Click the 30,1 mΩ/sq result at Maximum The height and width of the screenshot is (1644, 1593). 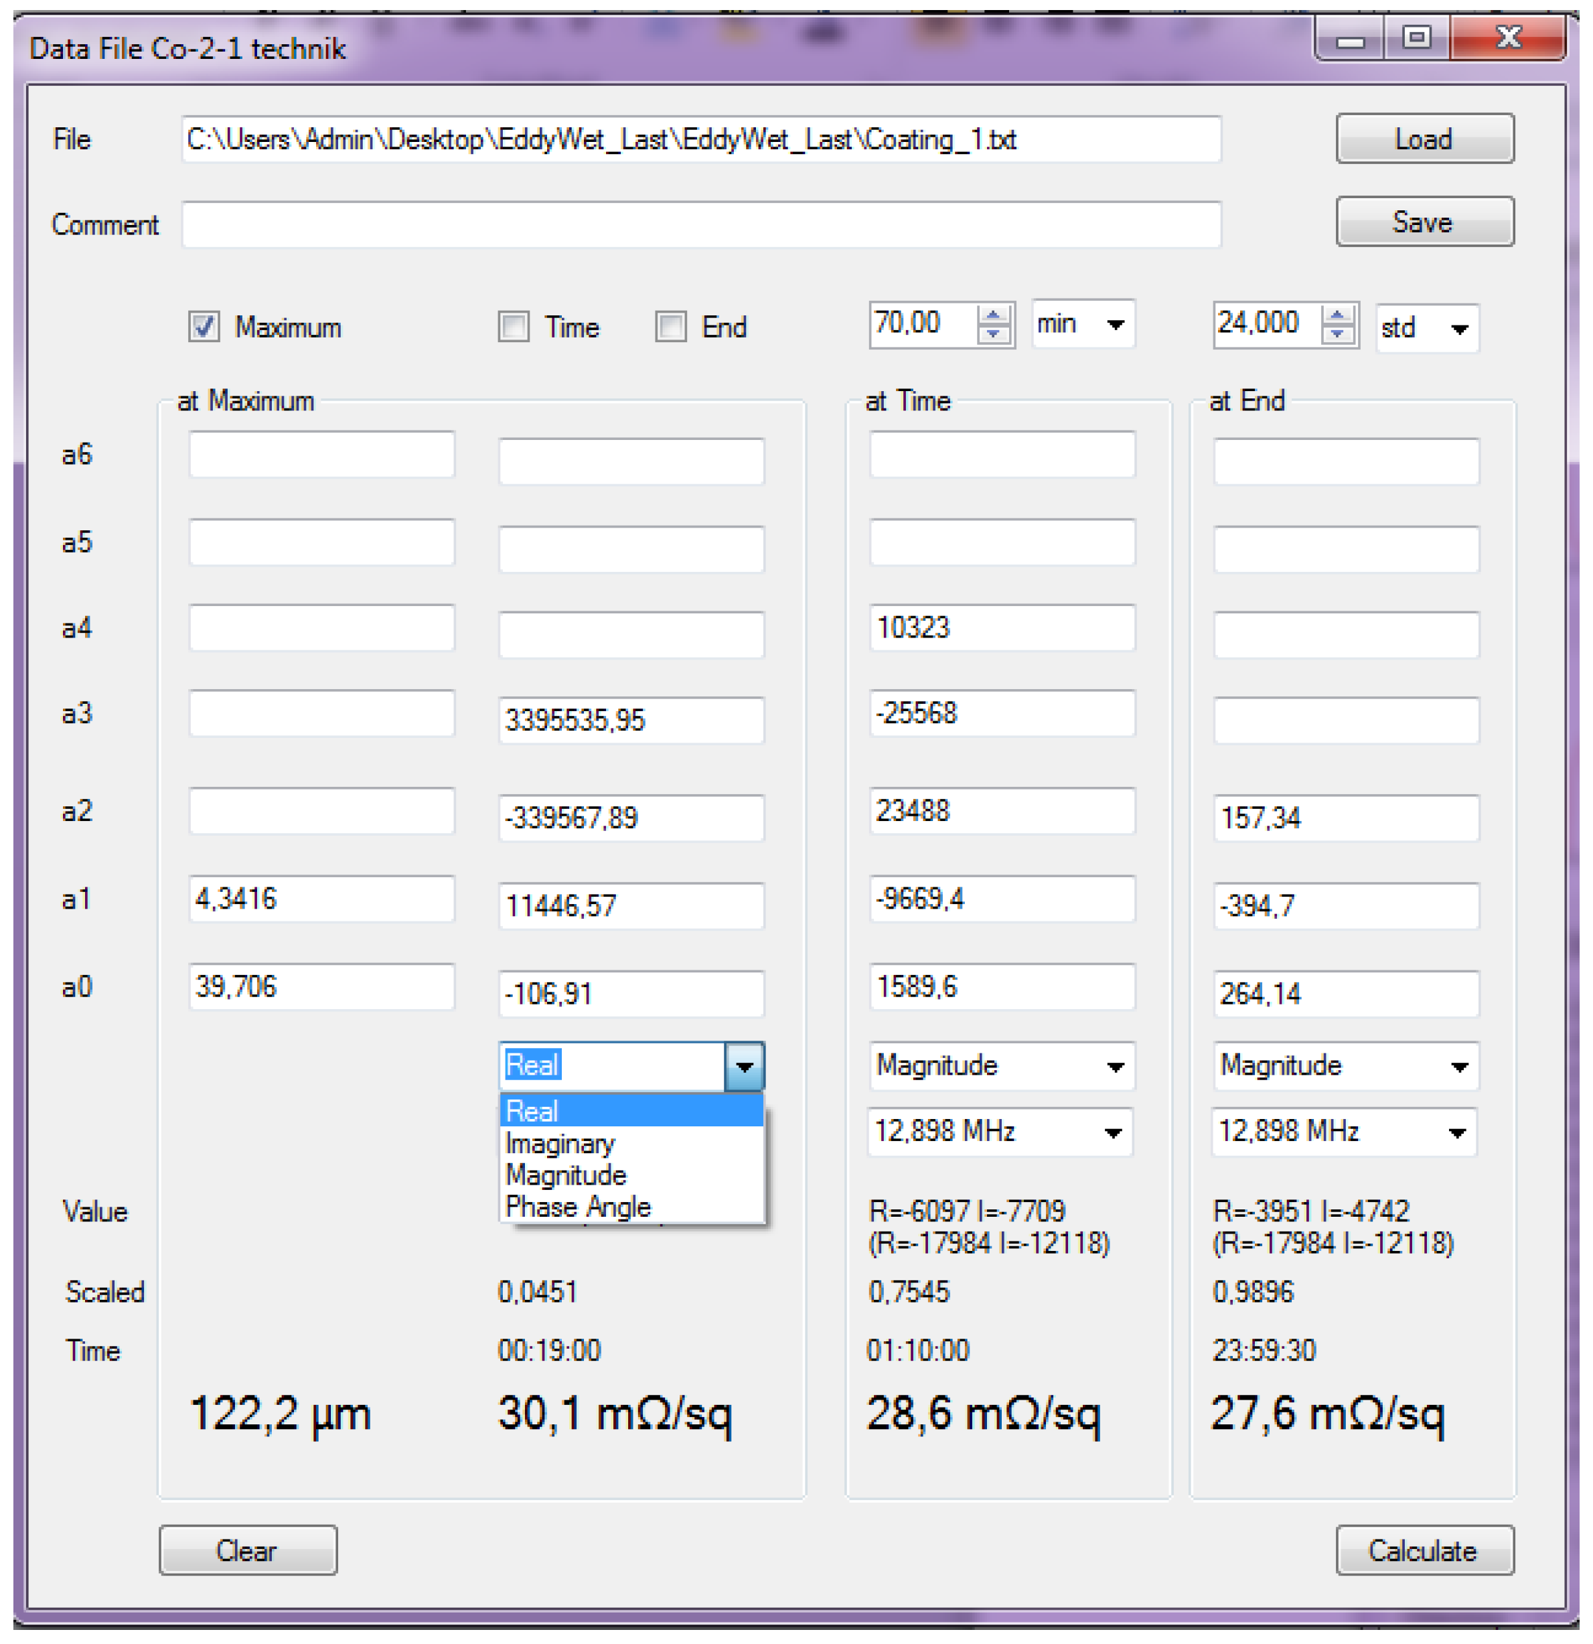pyautogui.click(x=615, y=1415)
